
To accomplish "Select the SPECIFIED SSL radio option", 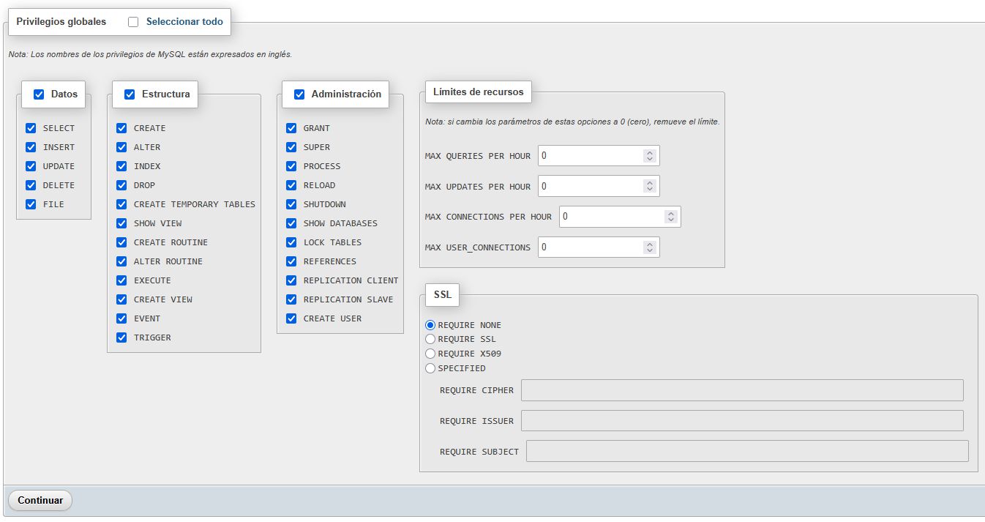I will (430, 368).
